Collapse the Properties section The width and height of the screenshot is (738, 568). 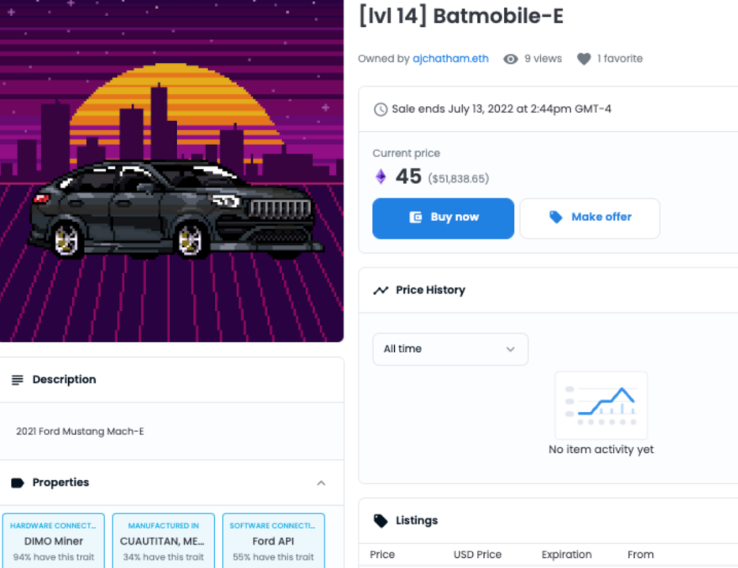[321, 484]
